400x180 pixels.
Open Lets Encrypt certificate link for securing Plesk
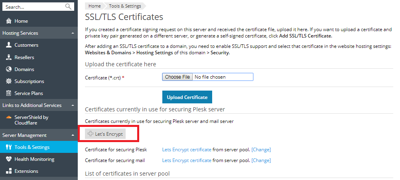tap(187, 150)
